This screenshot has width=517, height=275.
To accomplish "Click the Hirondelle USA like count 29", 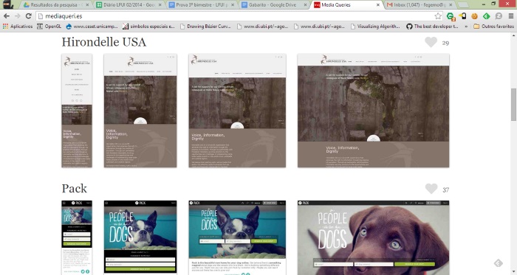I will pyautogui.click(x=445, y=43).
